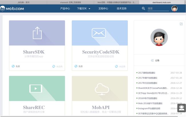This screenshot has width=186, height=117.
Task: Click the horizontal scrollbar at window bottom
Action: pos(89,116)
